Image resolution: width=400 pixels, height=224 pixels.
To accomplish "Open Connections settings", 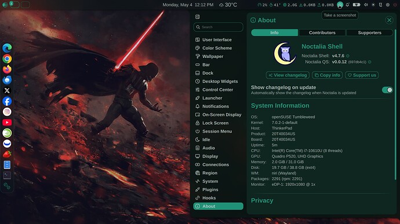I will [x=218, y=164].
